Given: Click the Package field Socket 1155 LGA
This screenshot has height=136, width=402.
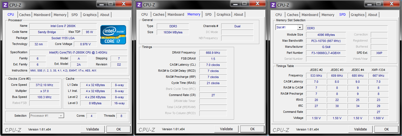Looking at the screenshot, I should [x=63, y=38].
